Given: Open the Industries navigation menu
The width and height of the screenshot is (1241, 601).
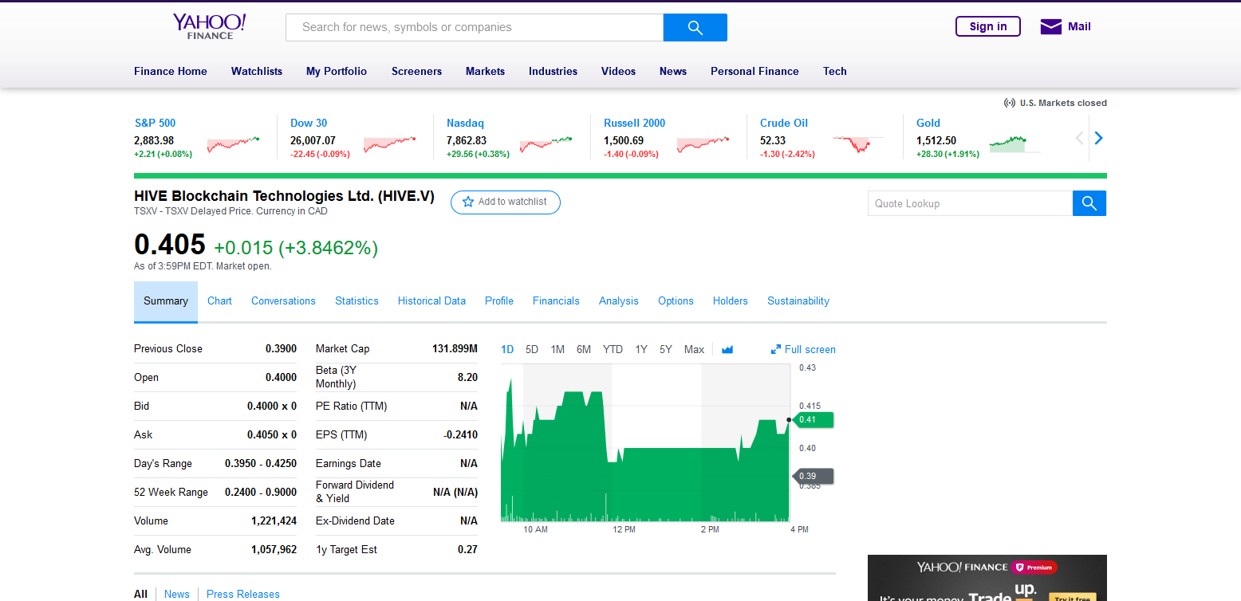Looking at the screenshot, I should (553, 71).
